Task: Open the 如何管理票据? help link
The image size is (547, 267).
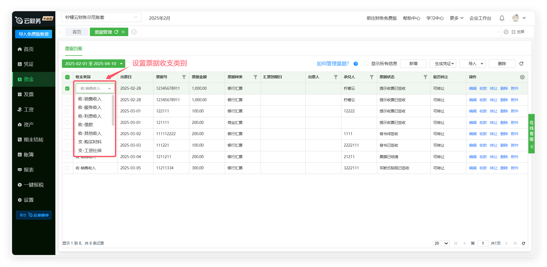Action: (333, 64)
